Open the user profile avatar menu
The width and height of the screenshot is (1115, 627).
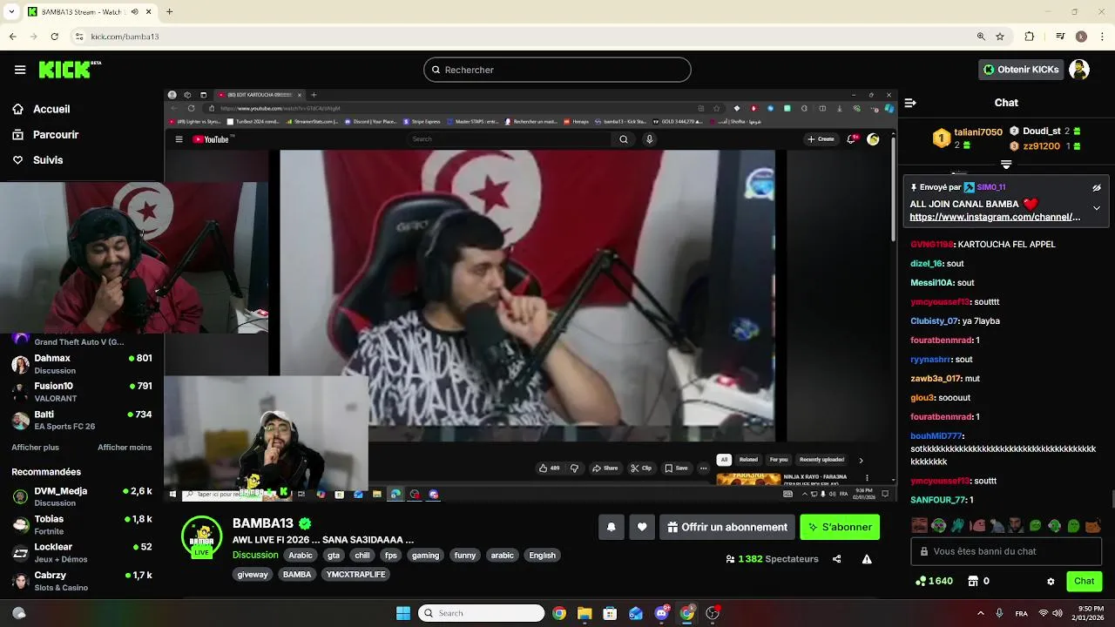1079,70
